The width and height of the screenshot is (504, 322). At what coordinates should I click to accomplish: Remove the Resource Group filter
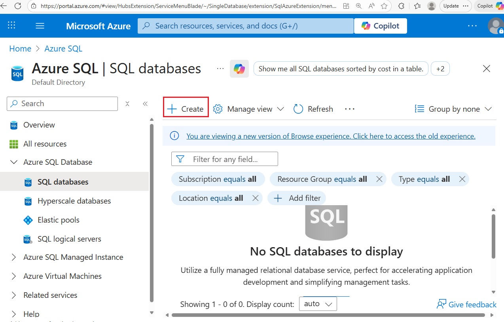click(x=379, y=179)
